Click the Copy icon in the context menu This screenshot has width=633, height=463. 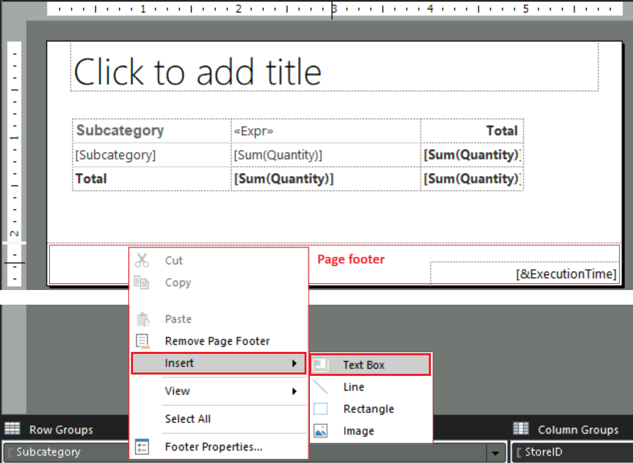143,282
